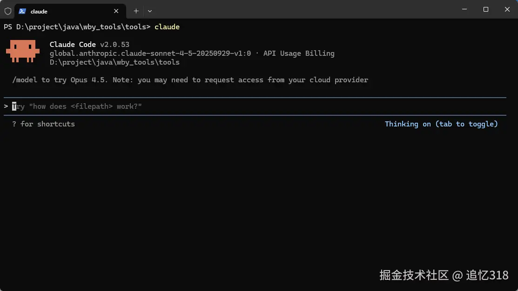The width and height of the screenshot is (518, 291).
Task: Click the /model Opus 4.5 notice
Action: pos(190,80)
